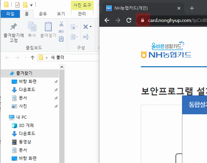Viewport: 207px width, 163px height.
Task: Click the Up one level arrow in Explorer
Action: click(33, 58)
